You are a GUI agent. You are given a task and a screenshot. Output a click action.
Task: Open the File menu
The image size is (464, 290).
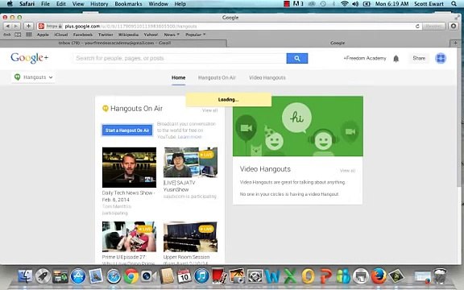45,4
